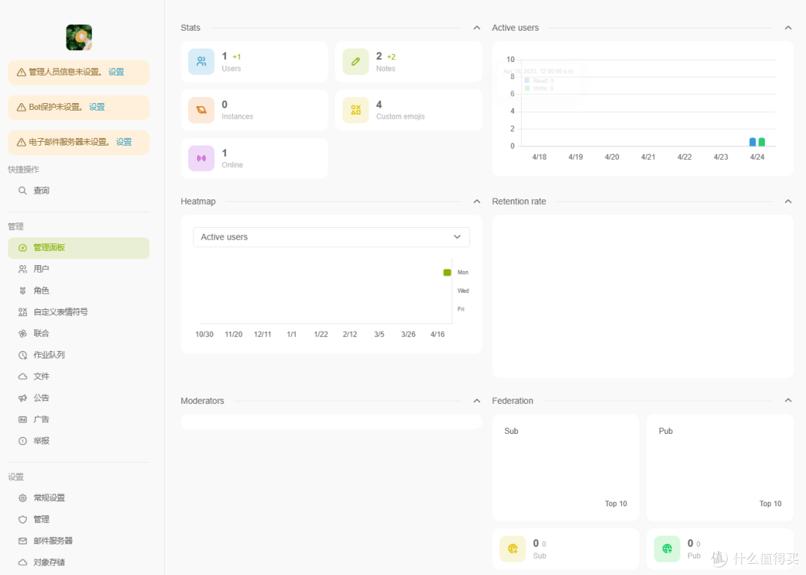This screenshot has width=806, height=575.
Task: Collapse the Heatmap section chevron
Action: pyautogui.click(x=476, y=202)
